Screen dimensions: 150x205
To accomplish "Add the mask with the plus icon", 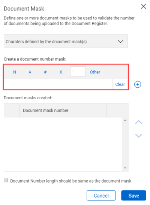I will pyautogui.click(x=138, y=84).
